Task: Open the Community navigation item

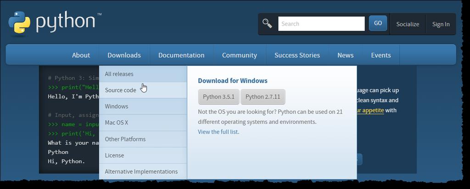Action: 240,55
